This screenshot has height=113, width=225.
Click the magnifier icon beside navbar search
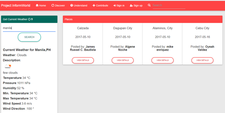click(149, 5)
